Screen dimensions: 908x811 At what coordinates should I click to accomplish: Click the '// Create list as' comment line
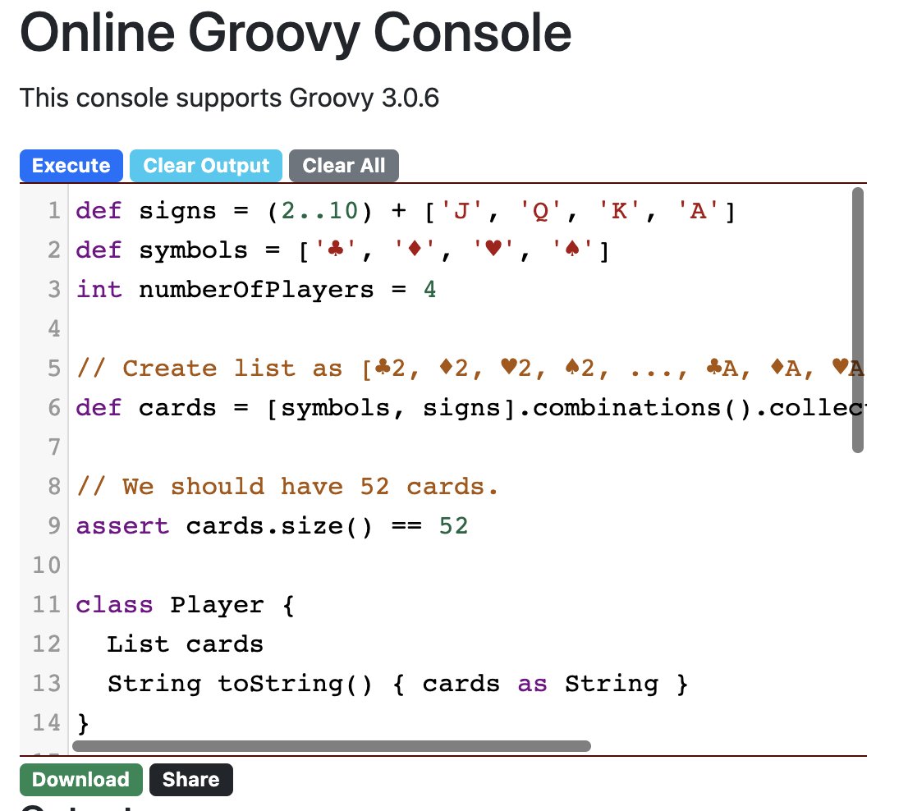point(470,369)
